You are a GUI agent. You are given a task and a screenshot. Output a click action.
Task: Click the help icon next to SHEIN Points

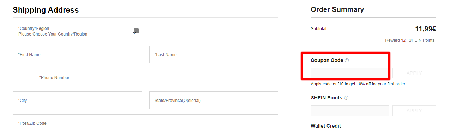point(346,98)
